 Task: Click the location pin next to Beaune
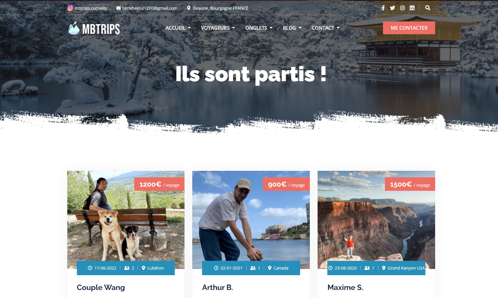(x=189, y=8)
